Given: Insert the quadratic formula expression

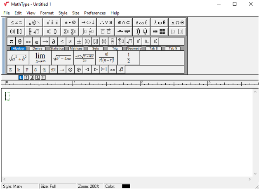Looking at the screenshot, I should tap(85, 58).
